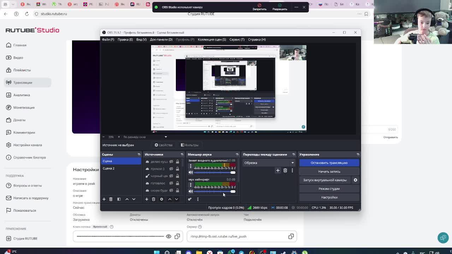Viewport: 452px width, 254px height.
Task: Reload the browser page
Action: coord(27,14)
